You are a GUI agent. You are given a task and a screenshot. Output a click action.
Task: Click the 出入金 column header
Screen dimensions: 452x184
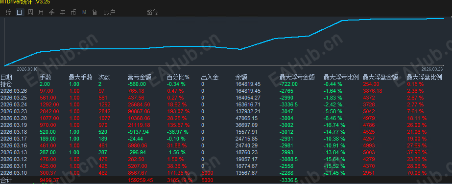210,77
